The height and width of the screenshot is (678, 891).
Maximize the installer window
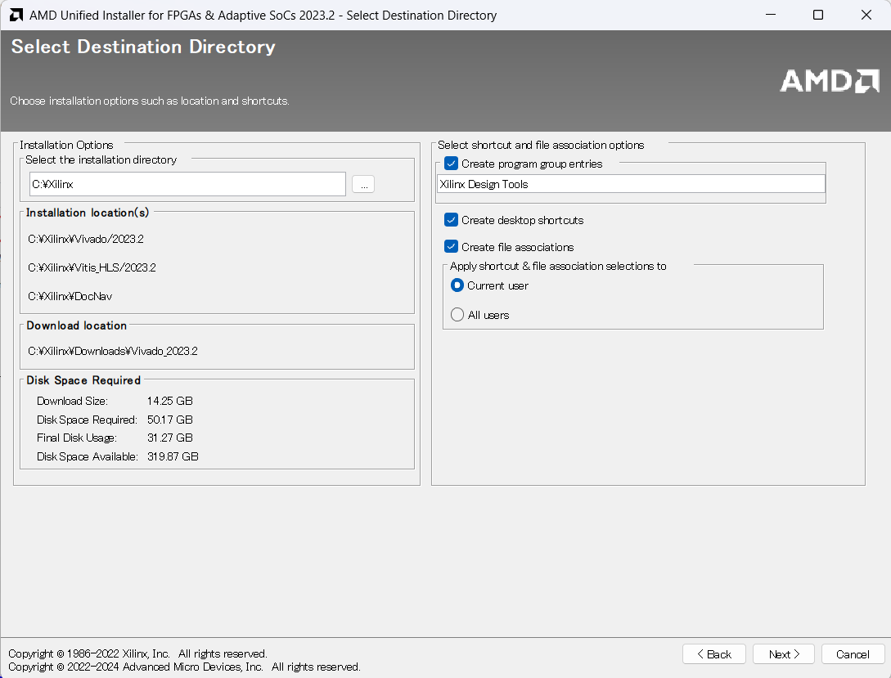tap(818, 15)
